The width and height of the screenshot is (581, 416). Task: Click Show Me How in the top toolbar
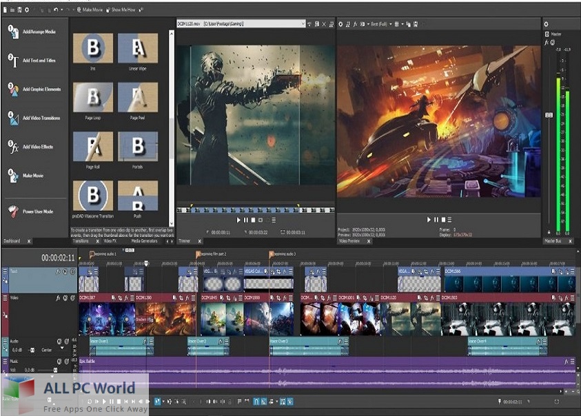pyautogui.click(x=121, y=10)
